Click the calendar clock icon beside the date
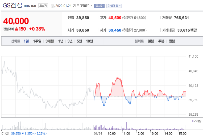Image resolution: width=203 pixels, height=139 pixels. click(53, 6)
